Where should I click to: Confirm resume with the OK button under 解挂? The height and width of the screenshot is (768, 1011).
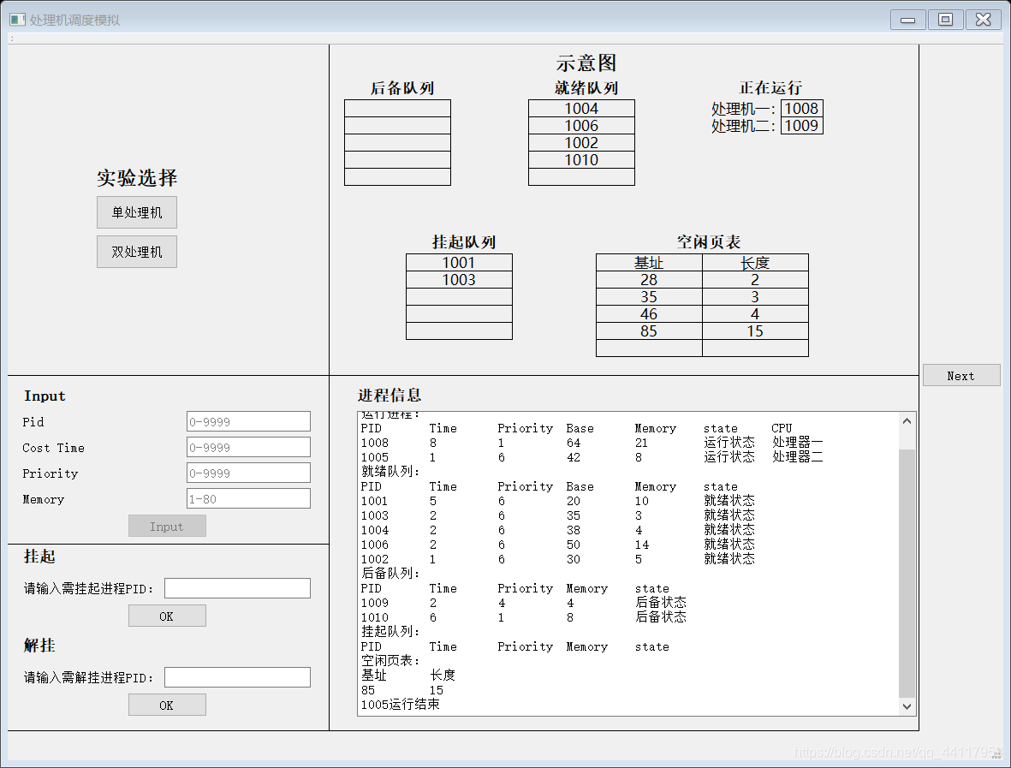pyautogui.click(x=167, y=705)
